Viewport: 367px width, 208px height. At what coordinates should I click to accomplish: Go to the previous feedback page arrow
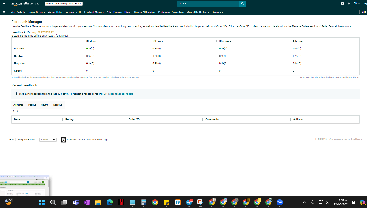click(13, 111)
